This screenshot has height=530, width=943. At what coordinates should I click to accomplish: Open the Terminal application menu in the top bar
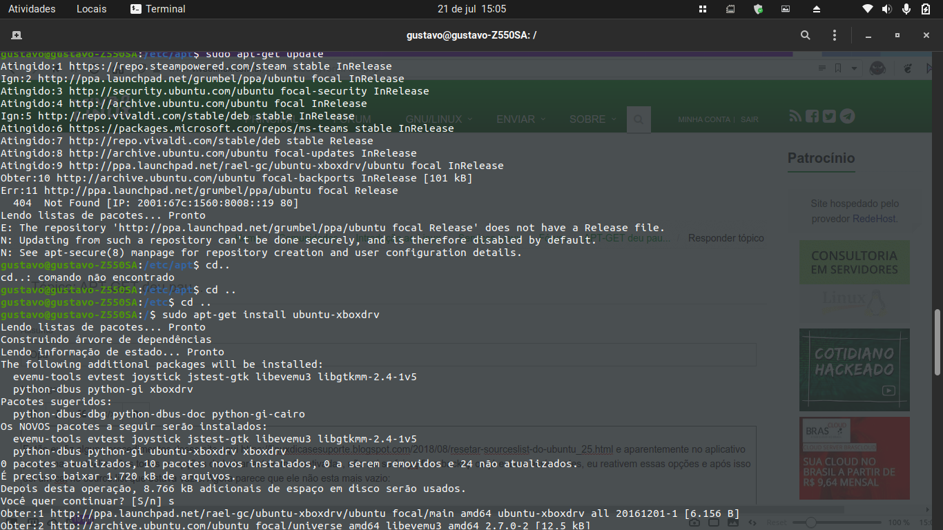[x=158, y=9]
